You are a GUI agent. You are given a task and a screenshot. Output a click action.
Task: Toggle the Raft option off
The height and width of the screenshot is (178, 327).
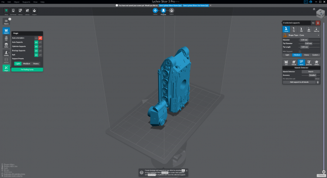tap(40, 55)
